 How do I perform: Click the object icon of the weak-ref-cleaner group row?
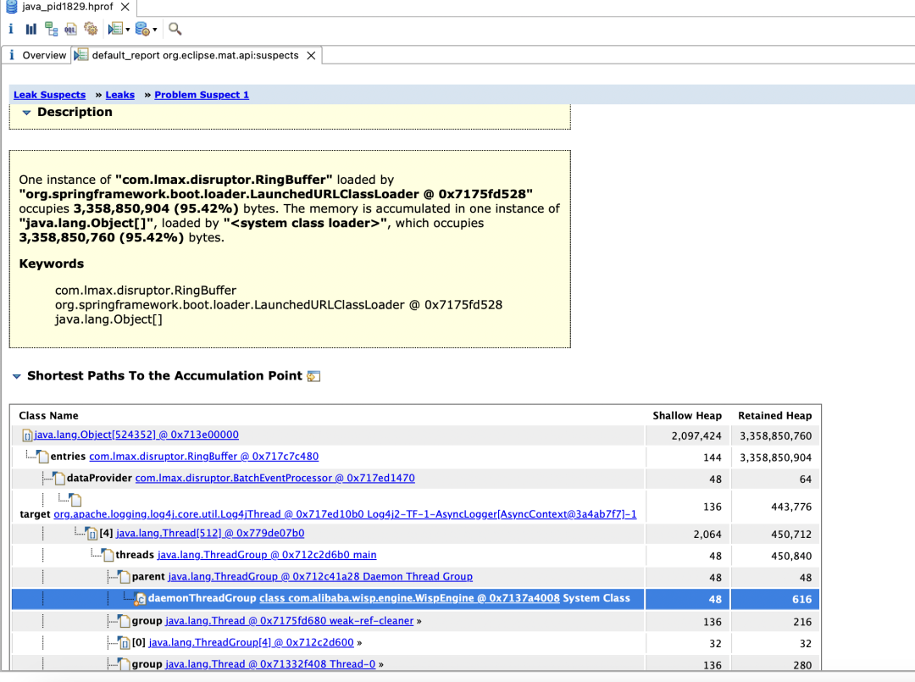125,621
